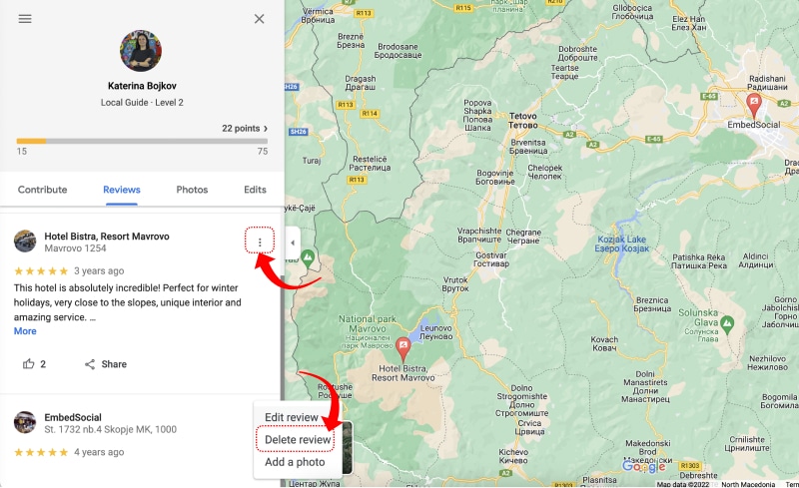Close the contributions side panel
This screenshot has height=488, width=799.
pyautogui.click(x=259, y=19)
